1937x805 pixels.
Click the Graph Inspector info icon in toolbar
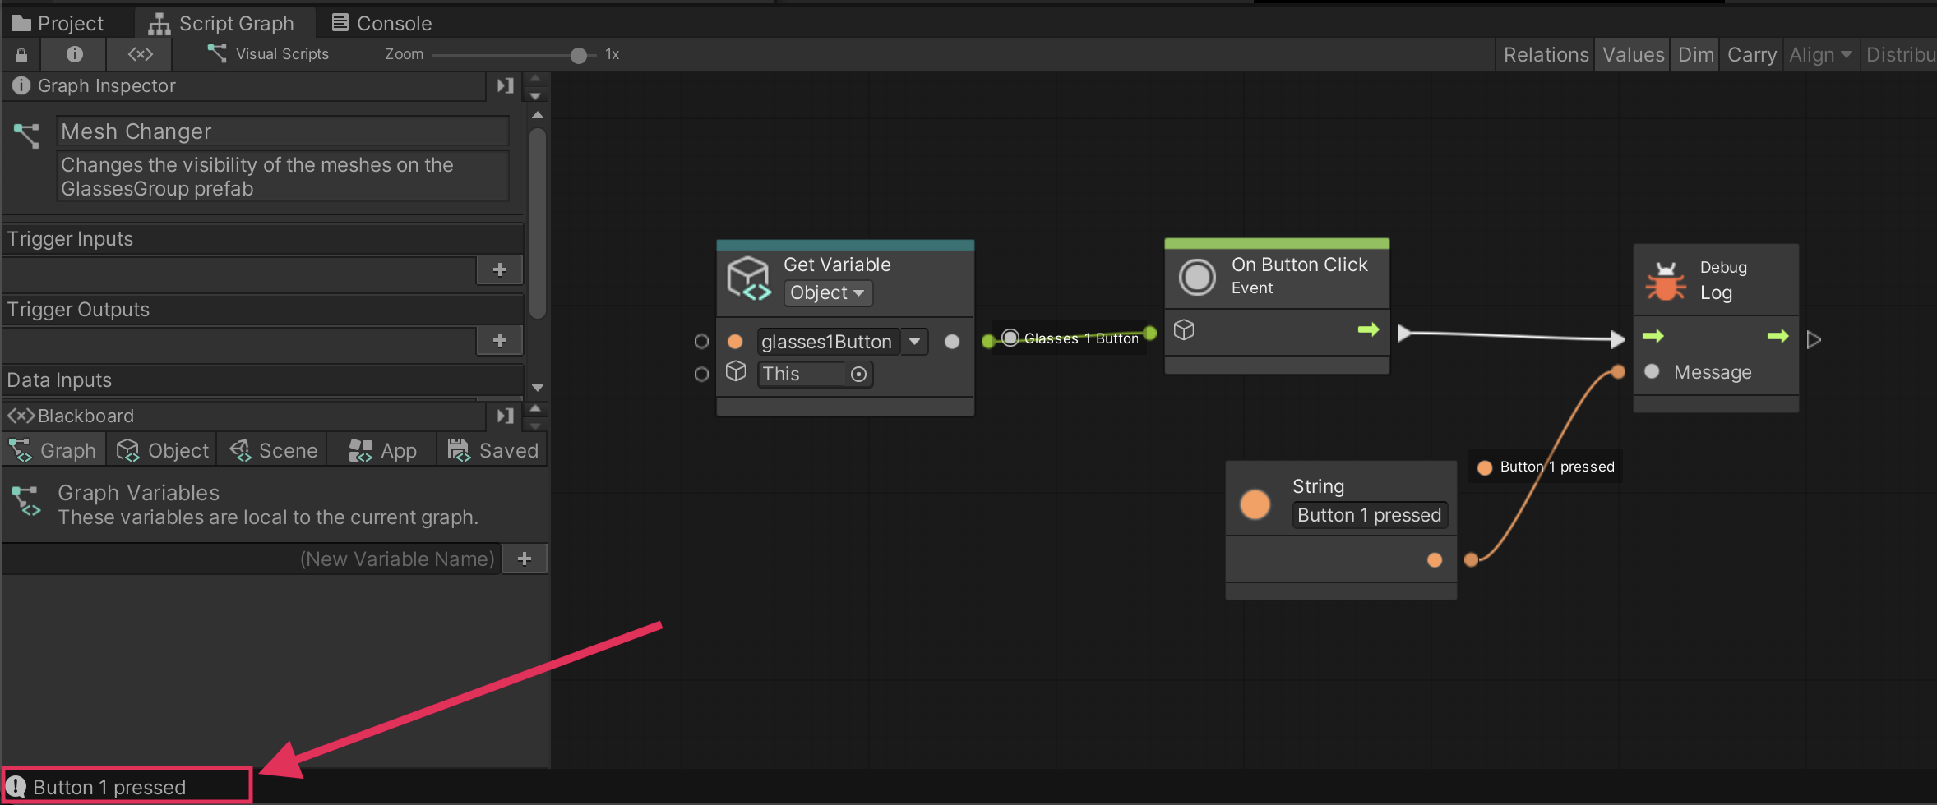74,55
